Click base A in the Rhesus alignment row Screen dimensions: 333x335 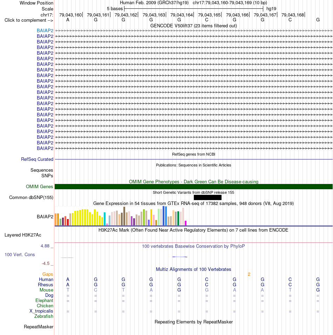click(x=68, y=285)
